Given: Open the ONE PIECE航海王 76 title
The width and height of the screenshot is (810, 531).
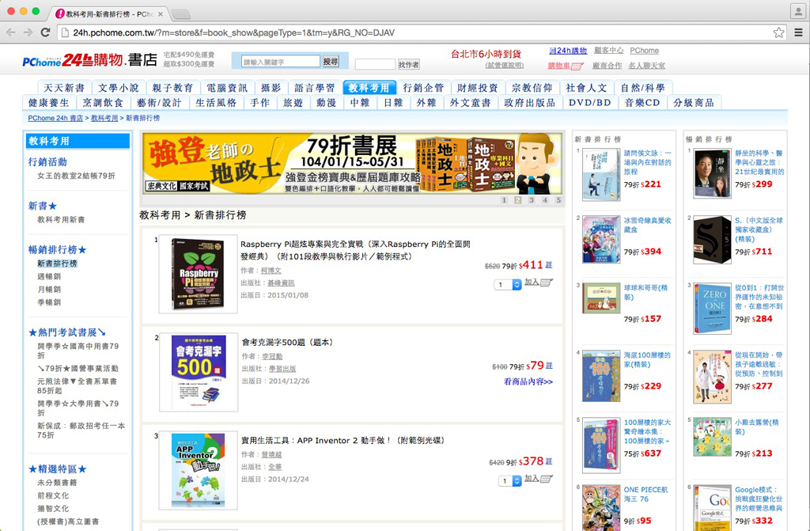Looking at the screenshot, I should pos(645,495).
